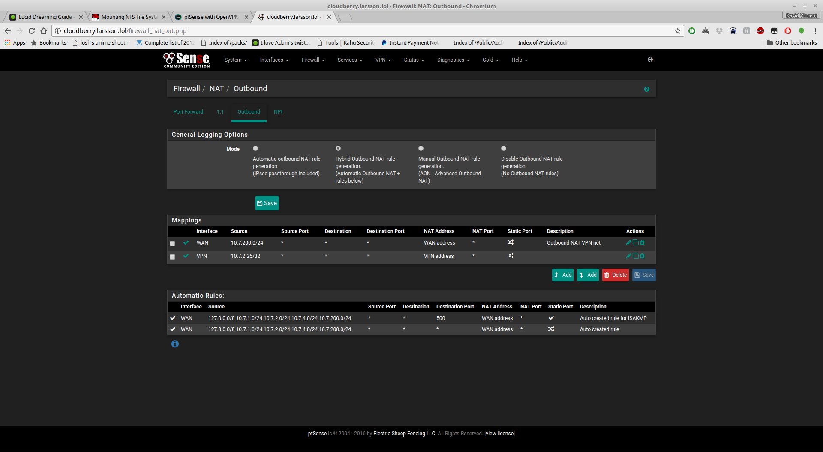Screen dimensions: 823x452
Task: Save the outbound NAT mode setting
Action: 267,203
